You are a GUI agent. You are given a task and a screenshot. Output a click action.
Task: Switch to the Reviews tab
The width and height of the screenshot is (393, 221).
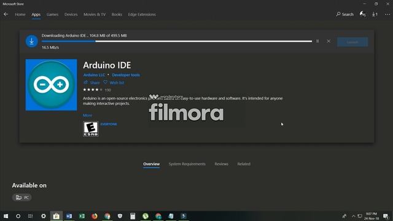[x=221, y=164]
